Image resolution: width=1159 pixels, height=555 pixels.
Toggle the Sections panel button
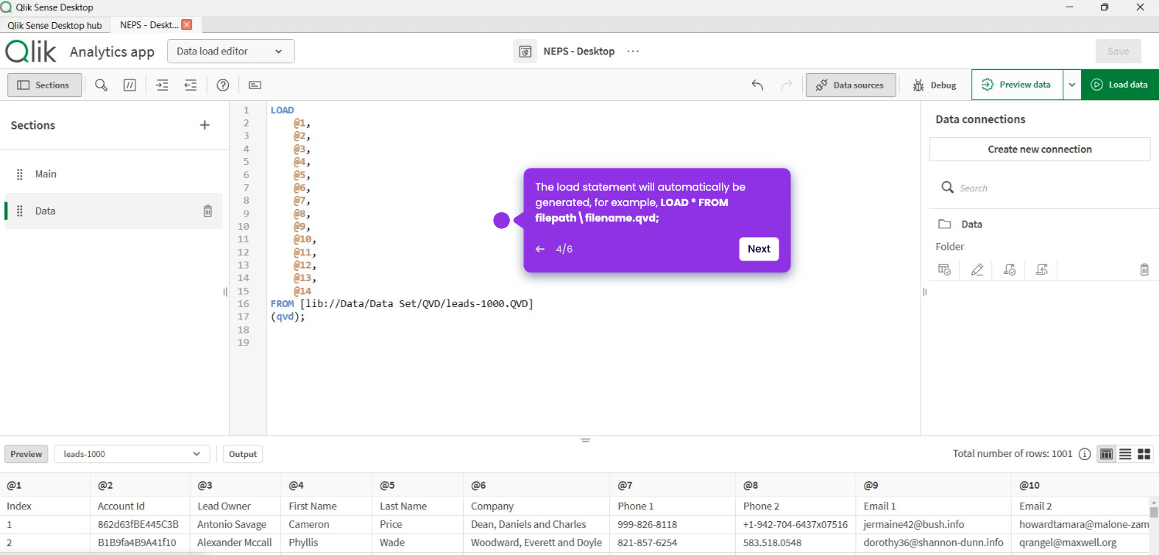(x=44, y=85)
